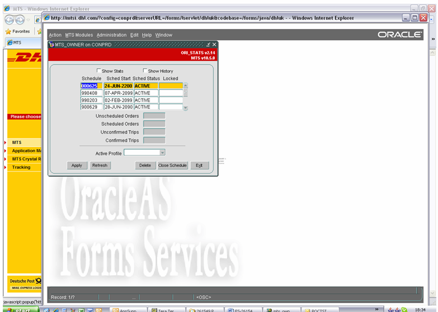Show hidden taskbar items with the double chevron
Image resolution: width=438 pixels, height=312 pixels.
(376, 309)
